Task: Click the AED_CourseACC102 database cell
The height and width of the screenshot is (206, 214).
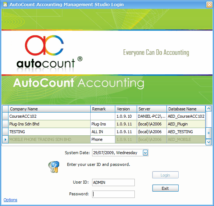Action: click(x=186, y=116)
